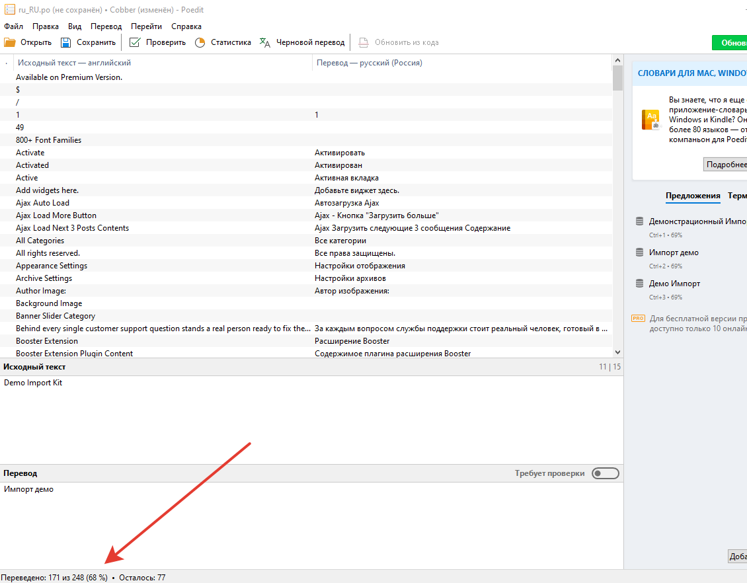Click translation cell Настройки архивов
This screenshot has height=583, width=747.
(350, 278)
